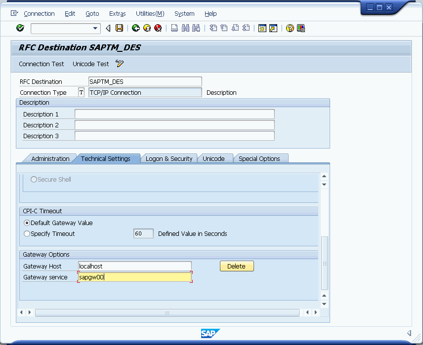Click the Description 1 input field
This screenshot has width=423, height=345.
coord(174,114)
